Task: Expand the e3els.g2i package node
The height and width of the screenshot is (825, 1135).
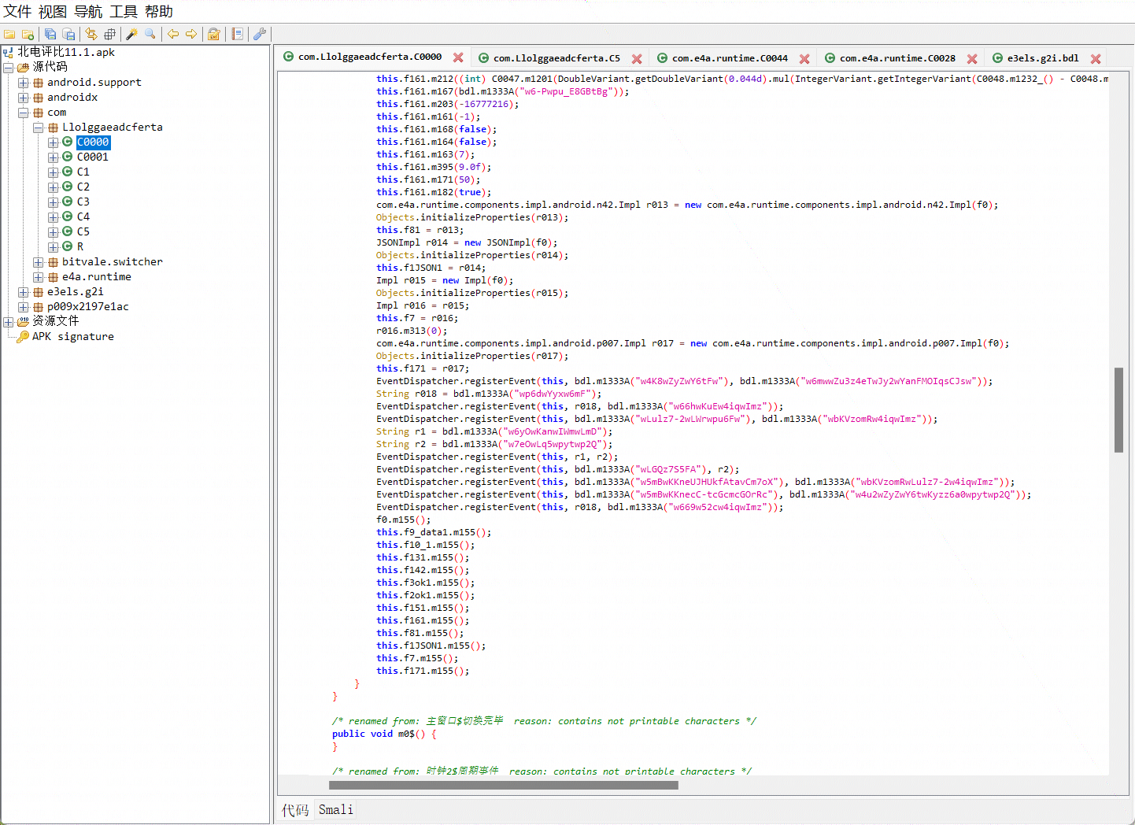Action: 24,292
